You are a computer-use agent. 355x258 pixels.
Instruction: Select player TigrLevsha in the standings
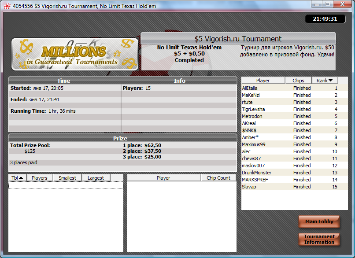(x=295, y=109)
